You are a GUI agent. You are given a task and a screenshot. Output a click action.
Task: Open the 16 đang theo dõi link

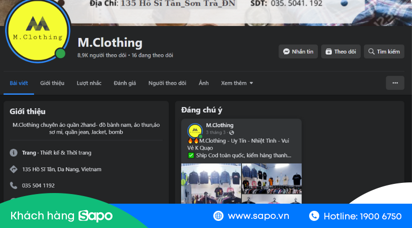(x=153, y=55)
